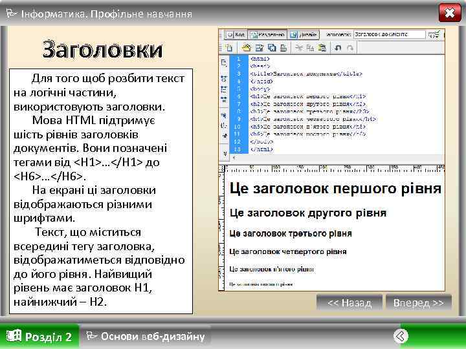Image resolution: width=466 pixels, height=349 pixels.
Task: Advance to next slide with Вперед >>
Action: coord(419,302)
